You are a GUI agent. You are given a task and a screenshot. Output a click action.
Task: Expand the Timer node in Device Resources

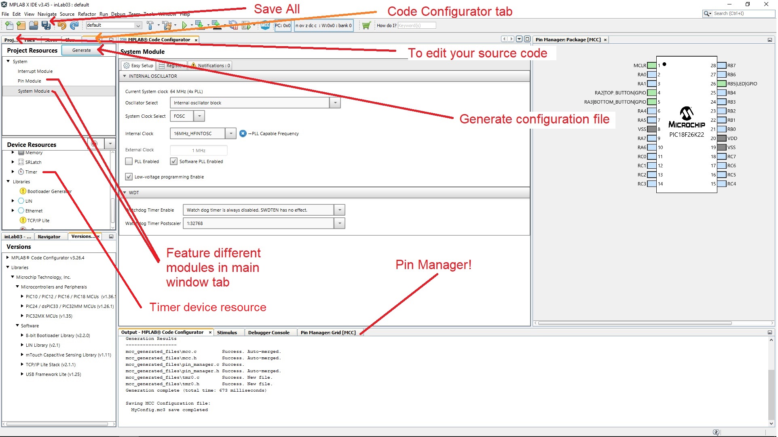coord(13,172)
